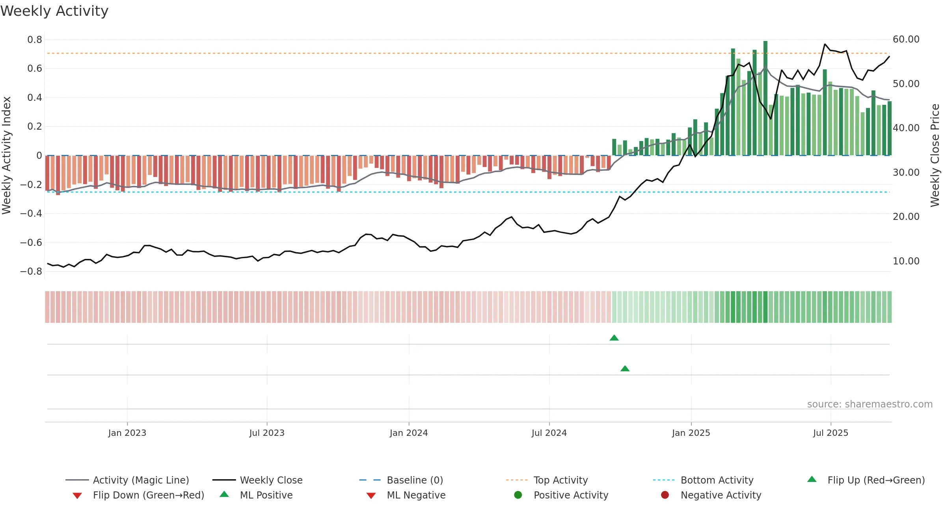Click the Jul 2023 axis label
Viewport: 946px width, 532px height.
267,433
